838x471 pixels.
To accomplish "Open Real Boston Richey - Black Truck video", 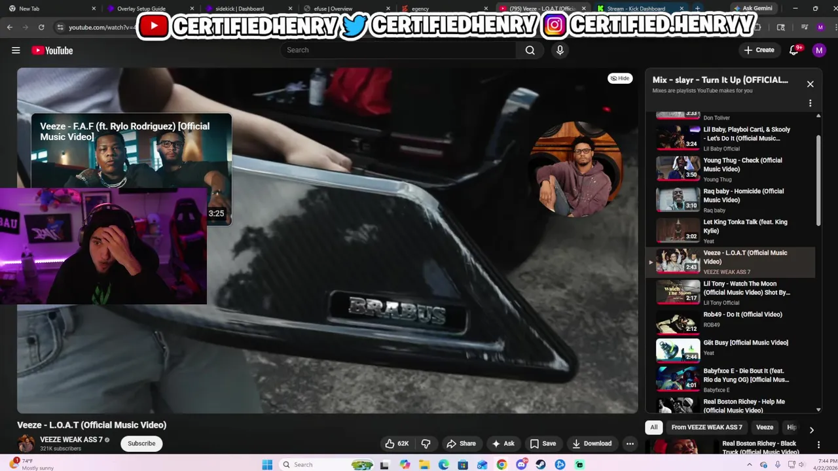I will point(760,447).
